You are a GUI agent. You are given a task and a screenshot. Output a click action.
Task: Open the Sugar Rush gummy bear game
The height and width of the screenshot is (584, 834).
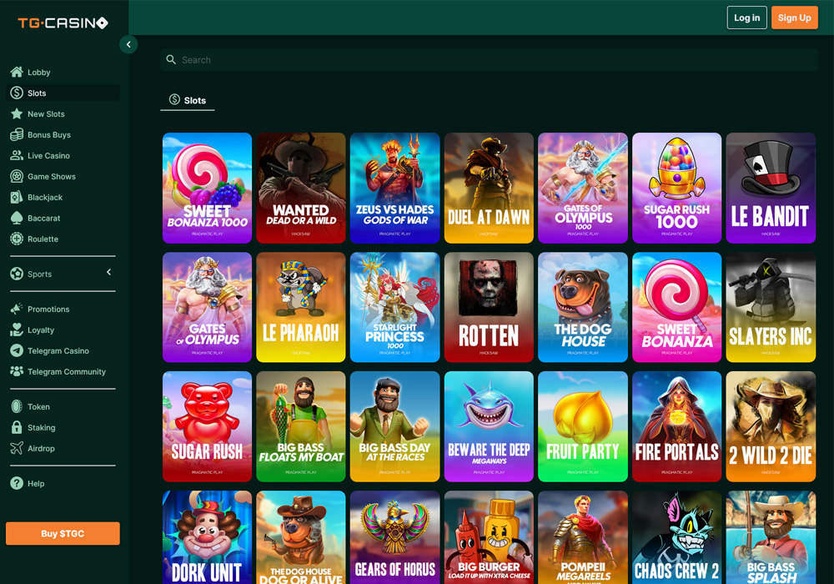click(207, 426)
